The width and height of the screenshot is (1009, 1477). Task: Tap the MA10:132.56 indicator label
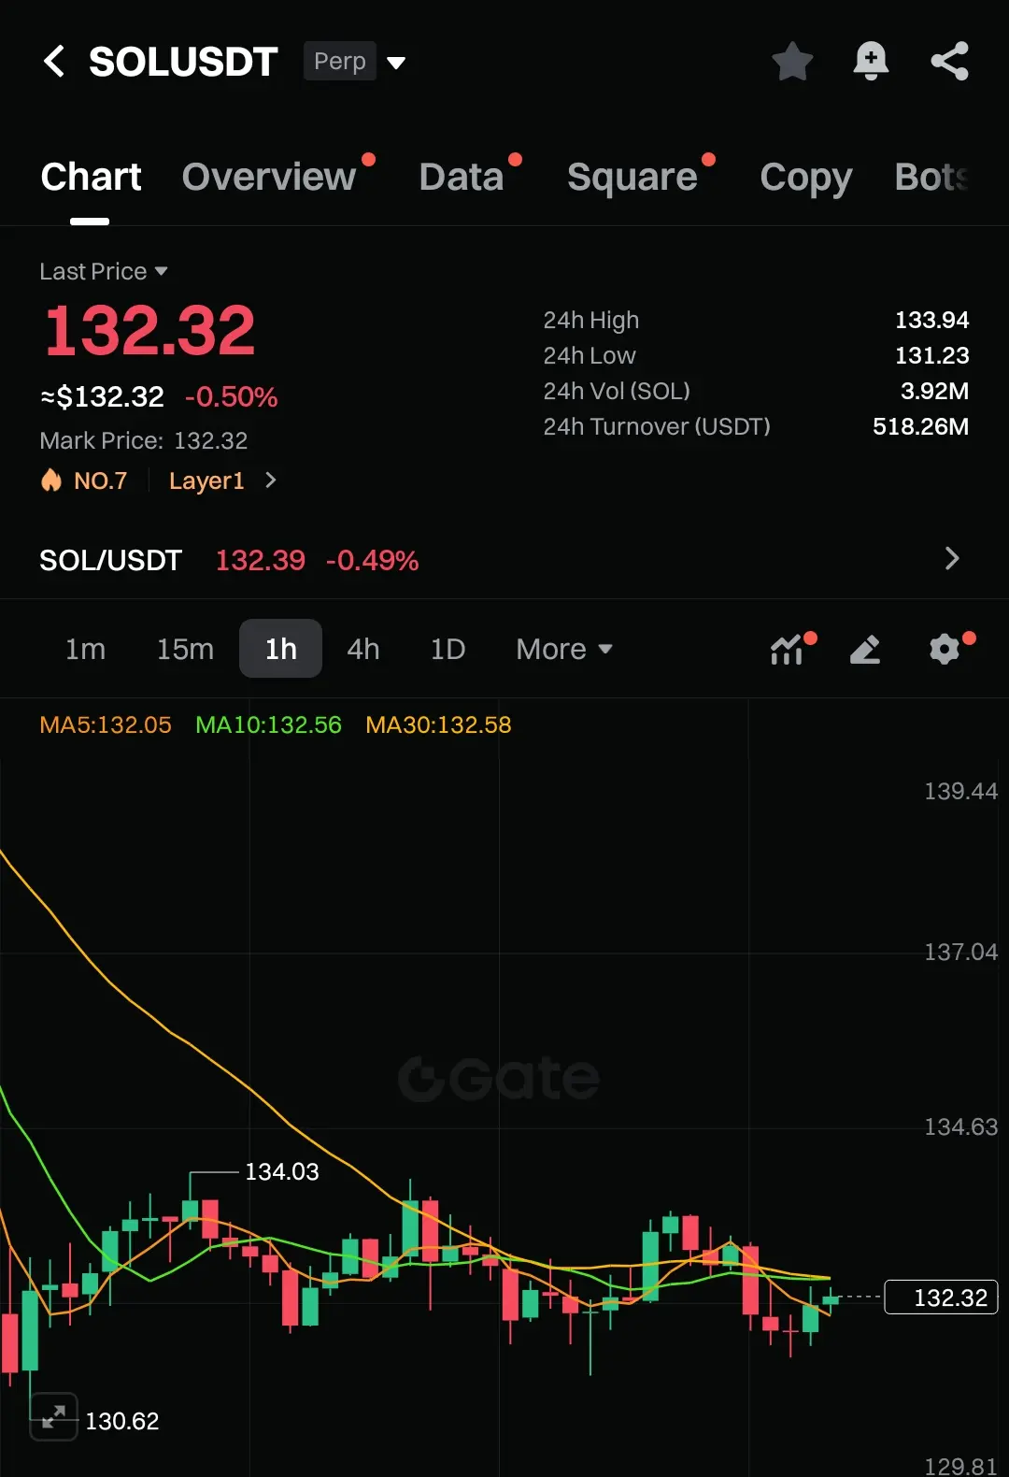(268, 724)
